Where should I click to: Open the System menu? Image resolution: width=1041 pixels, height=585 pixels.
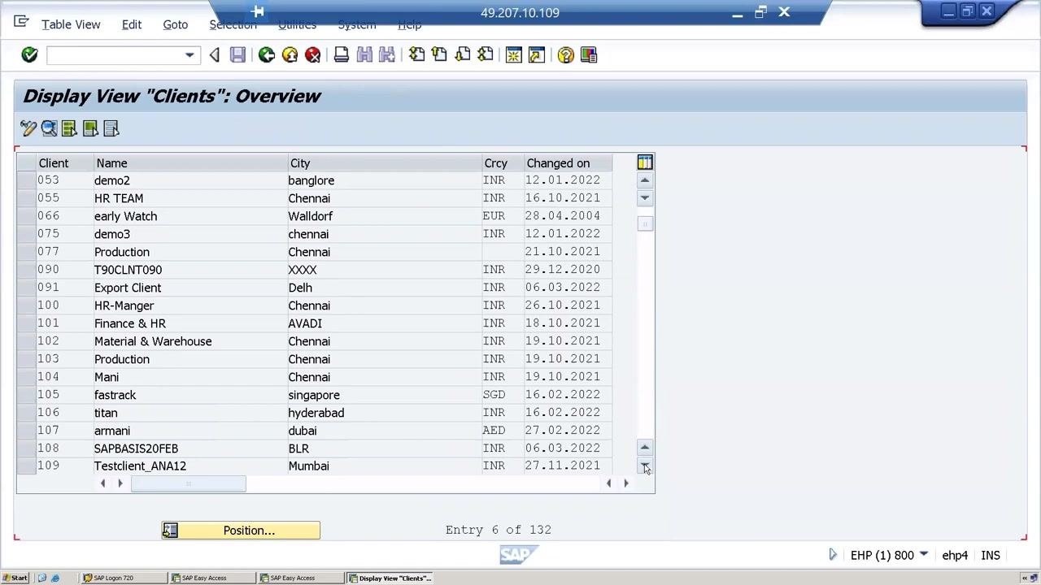click(x=357, y=24)
